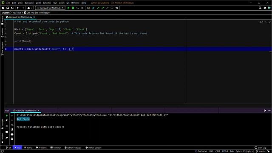Click the Print icon in the Run console

(12, 134)
